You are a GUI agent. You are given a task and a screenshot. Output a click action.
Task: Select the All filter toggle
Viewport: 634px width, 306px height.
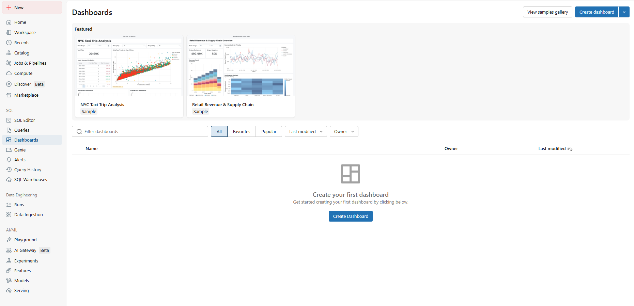(x=219, y=131)
